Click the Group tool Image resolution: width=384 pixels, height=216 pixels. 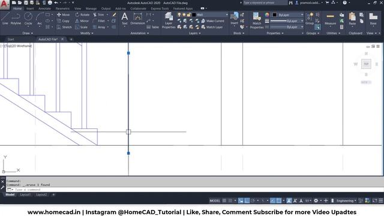(310, 19)
